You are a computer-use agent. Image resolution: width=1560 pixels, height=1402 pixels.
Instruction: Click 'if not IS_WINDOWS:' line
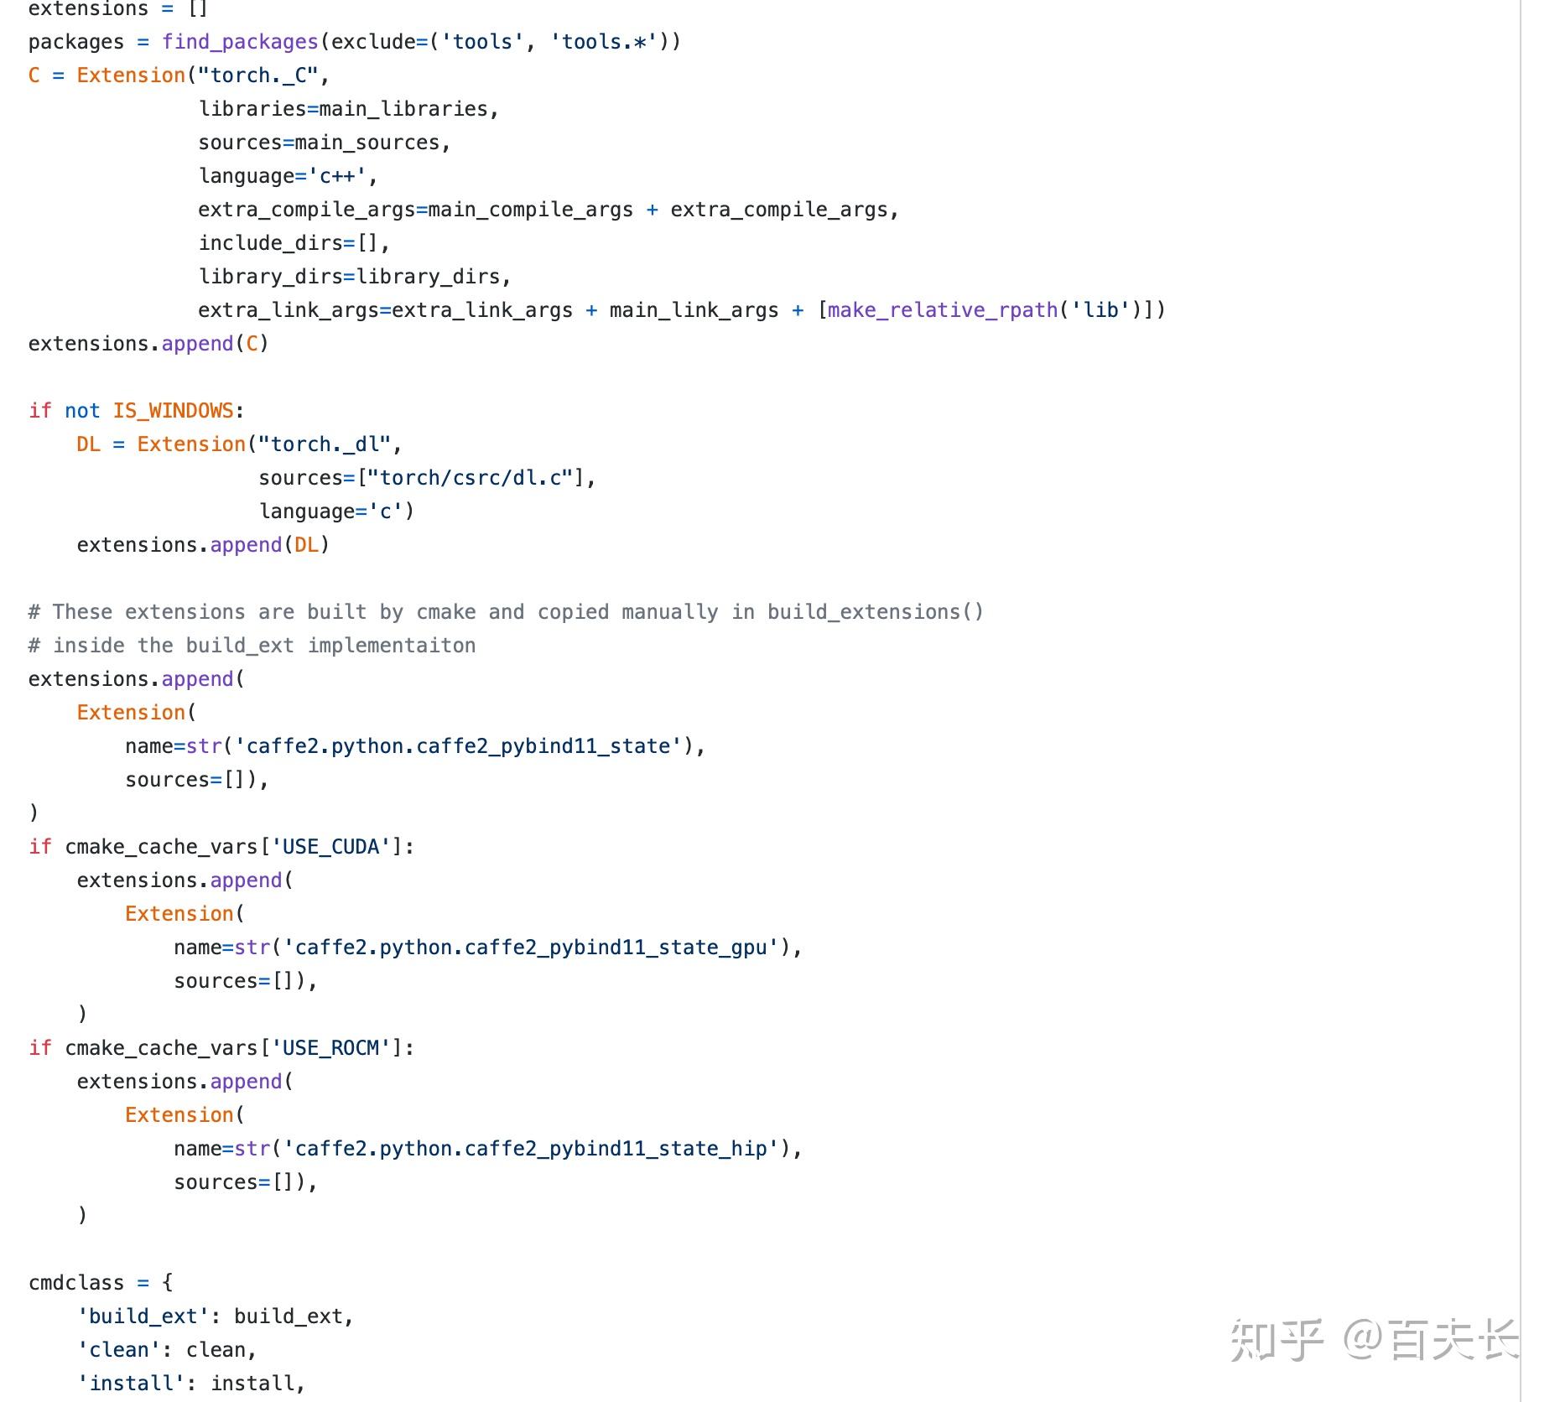coord(137,411)
